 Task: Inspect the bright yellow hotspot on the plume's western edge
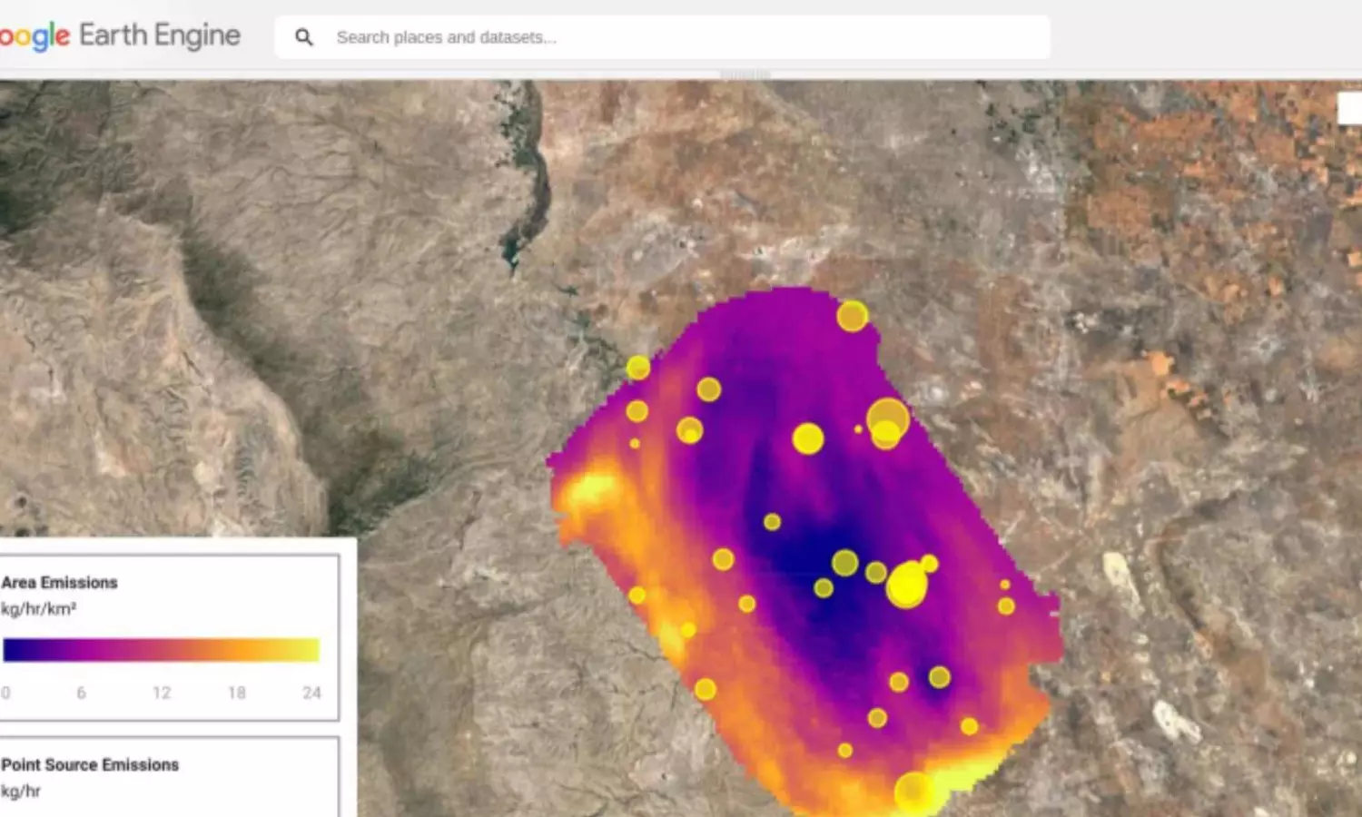click(x=588, y=490)
